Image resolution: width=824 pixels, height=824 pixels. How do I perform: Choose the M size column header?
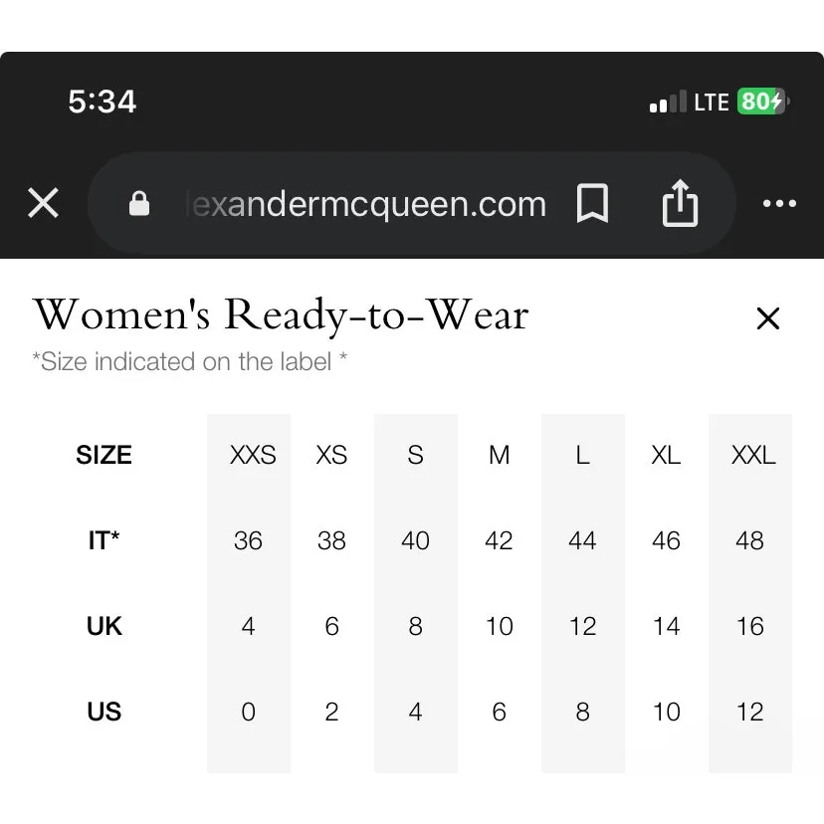(x=500, y=456)
